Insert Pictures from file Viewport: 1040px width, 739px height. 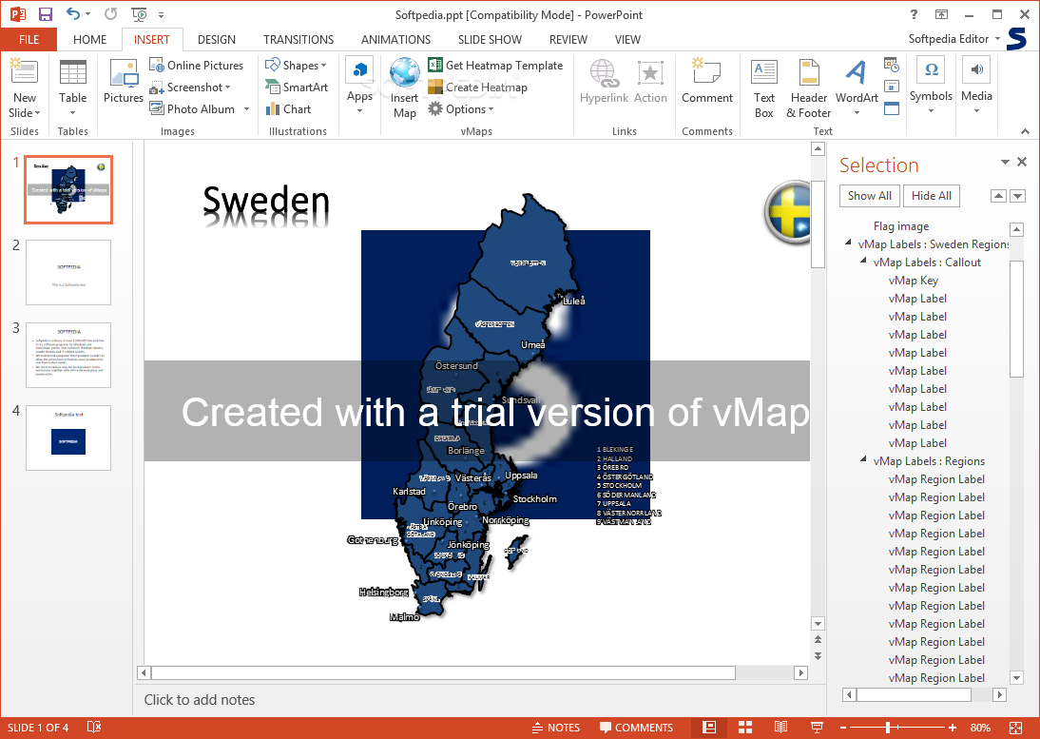[124, 82]
